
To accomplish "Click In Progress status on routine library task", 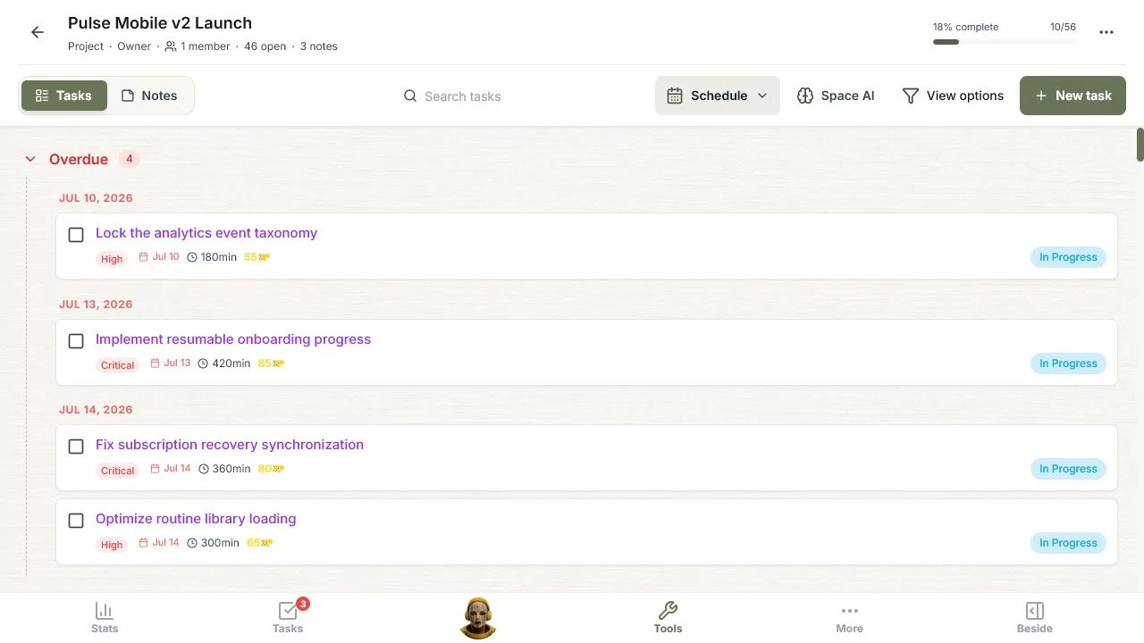I will coord(1068,543).
